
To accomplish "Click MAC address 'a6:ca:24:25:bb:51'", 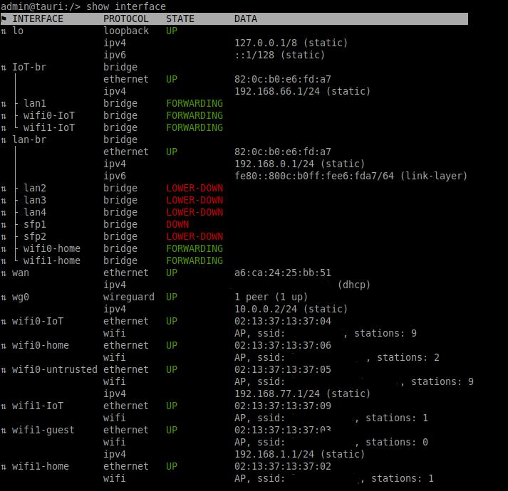I will (x=283, y=273).
